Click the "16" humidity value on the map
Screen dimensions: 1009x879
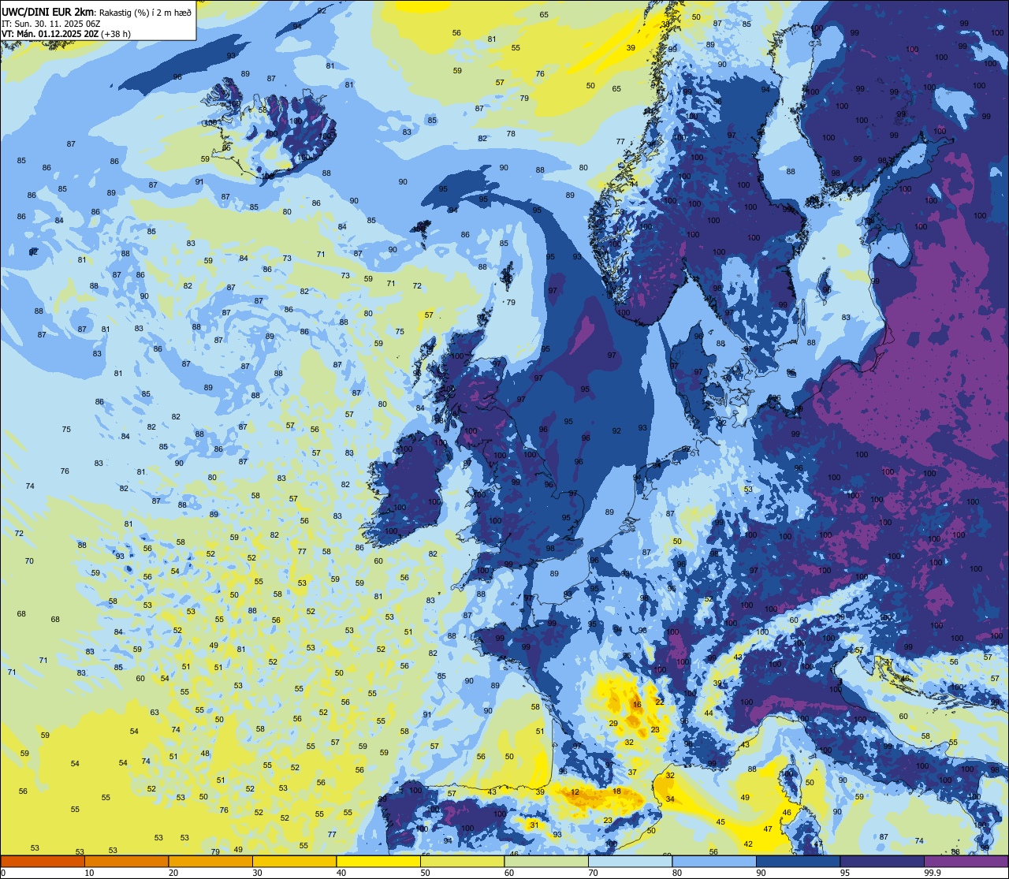[637, 705]
